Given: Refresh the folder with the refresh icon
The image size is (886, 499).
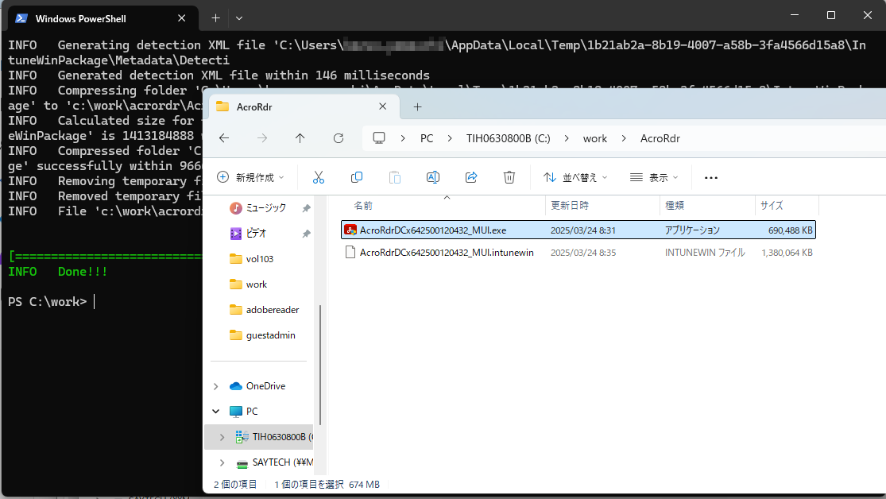Looking at the screenshot, I should coord(338,137).
